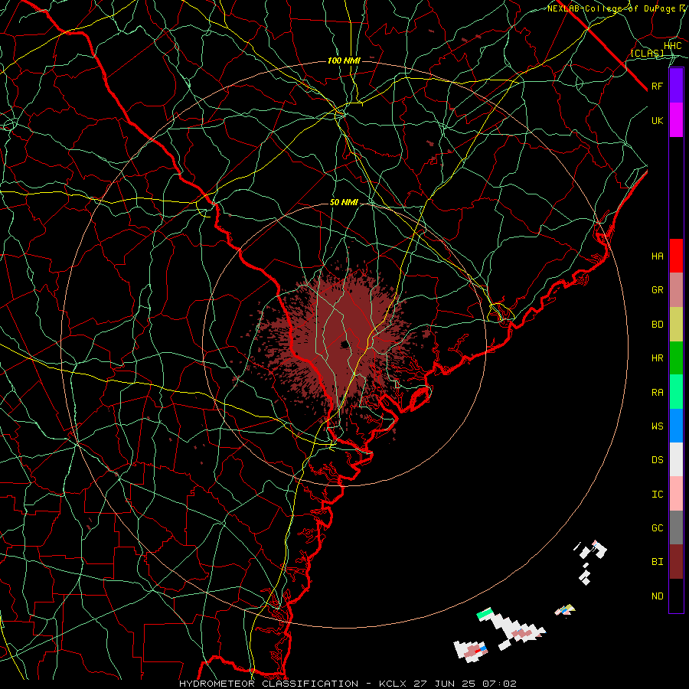The width and height of the screenshot is (689, 689).
Task: Click the RF legend label
Action: tap(657, 86)
